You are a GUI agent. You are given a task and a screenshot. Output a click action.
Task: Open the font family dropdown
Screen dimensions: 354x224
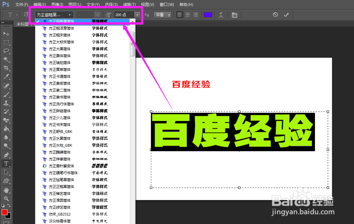click(69, 15)
